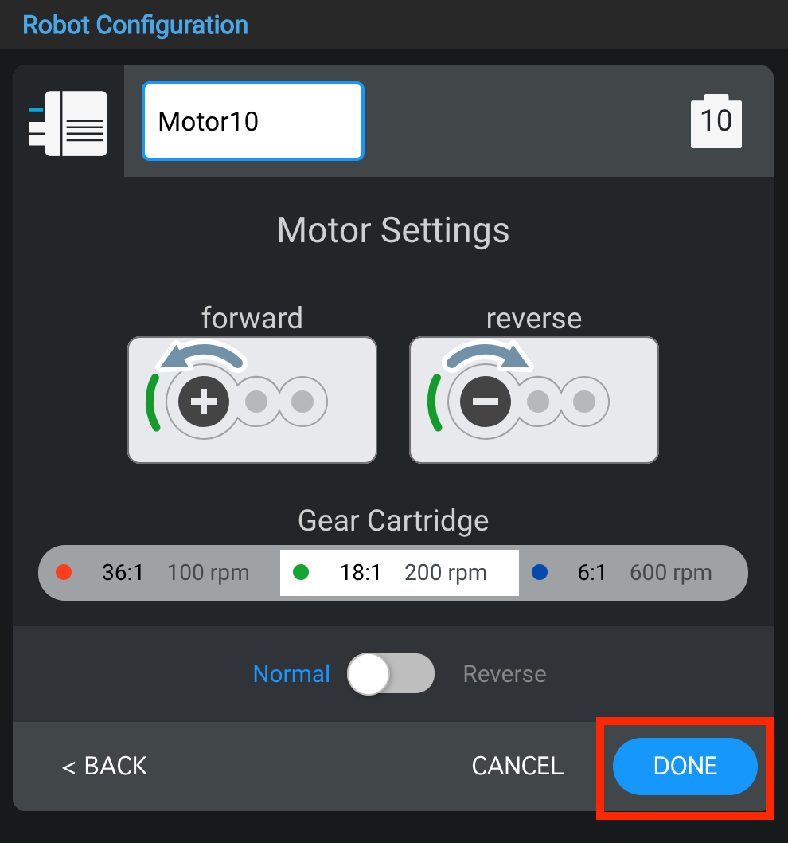Viewport: 788px width, 843px height.
Task: Confirm settings with the DONE button
Action: click(x=684, y=766)
